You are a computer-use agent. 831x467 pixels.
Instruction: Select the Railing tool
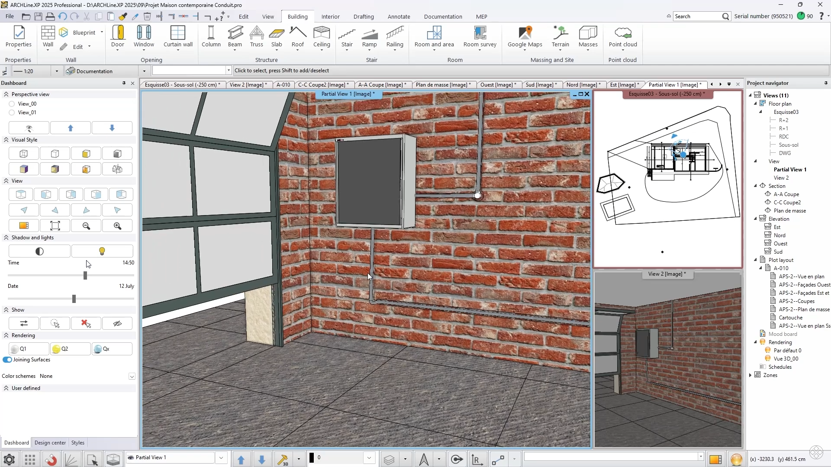tap(395, 36)
